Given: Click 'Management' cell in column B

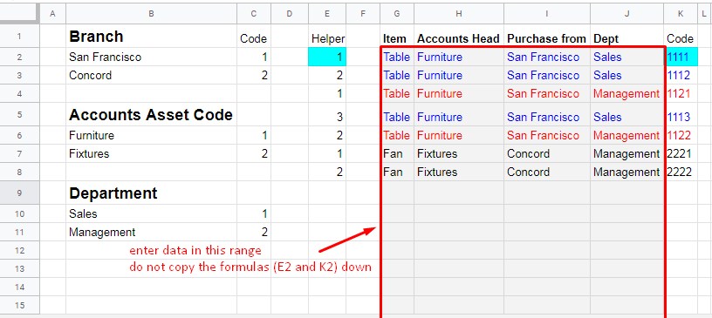Looking at the screenshot, I should (151, 232).
